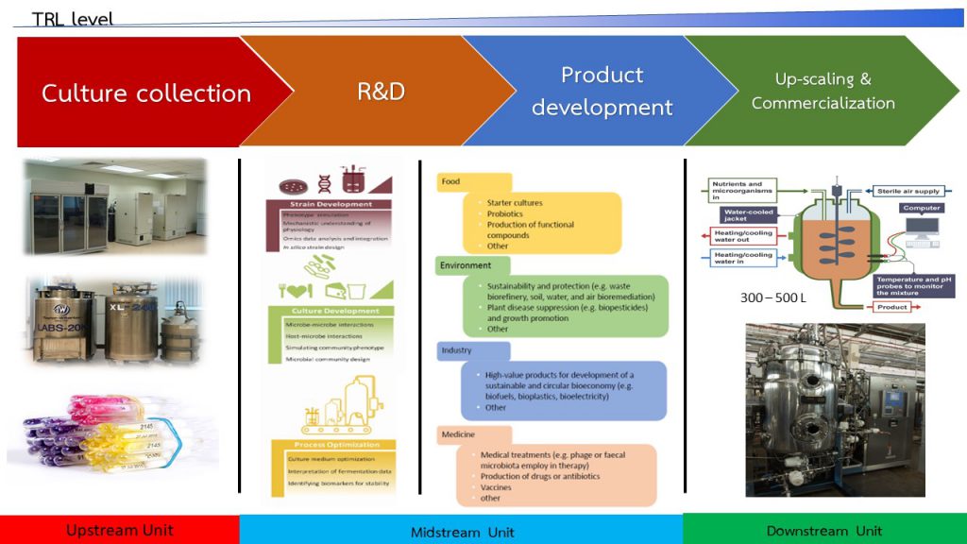Click the stainless steel fermenter photo

pyautogui.click(x=835, y=410)
